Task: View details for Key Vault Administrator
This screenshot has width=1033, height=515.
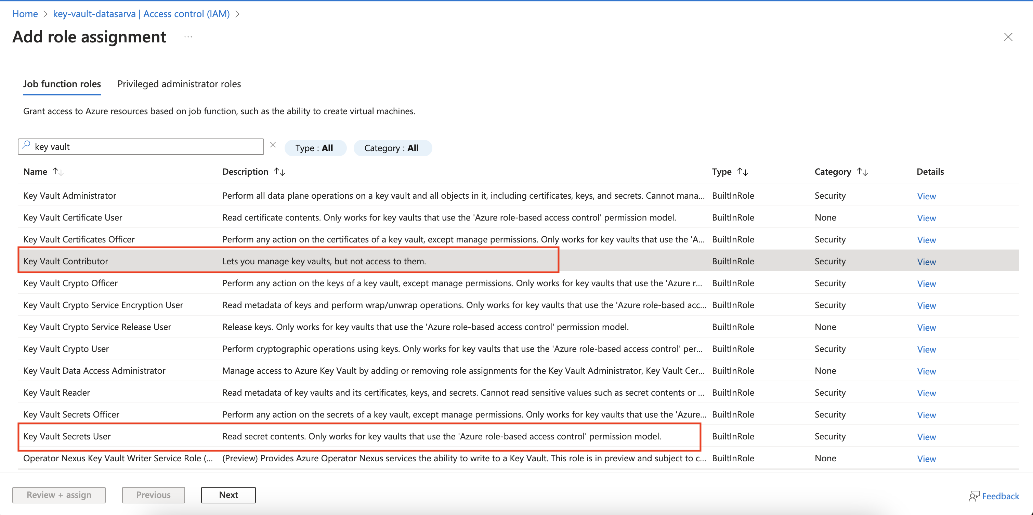Action: [926, 196]
